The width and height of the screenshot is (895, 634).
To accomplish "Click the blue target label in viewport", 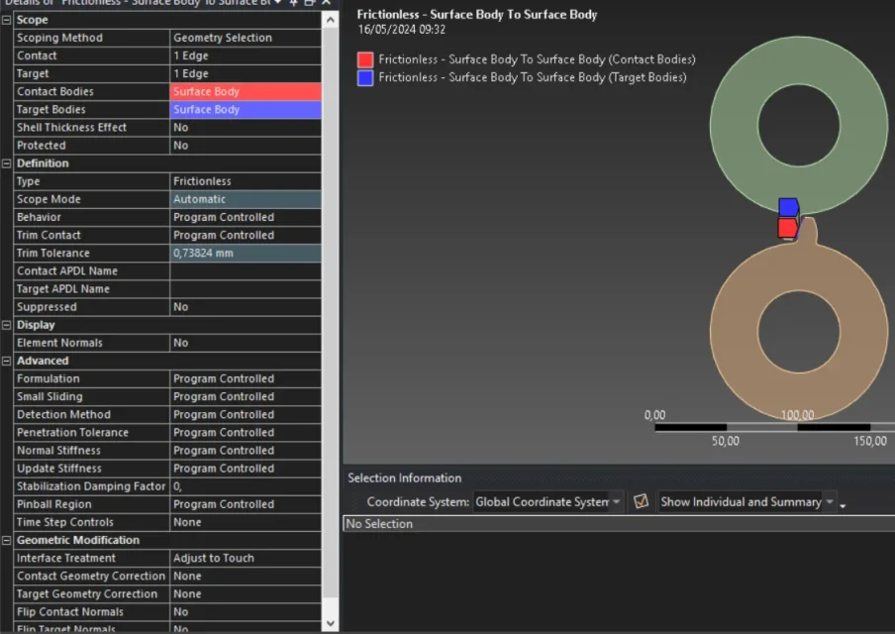I will [788, 207].
